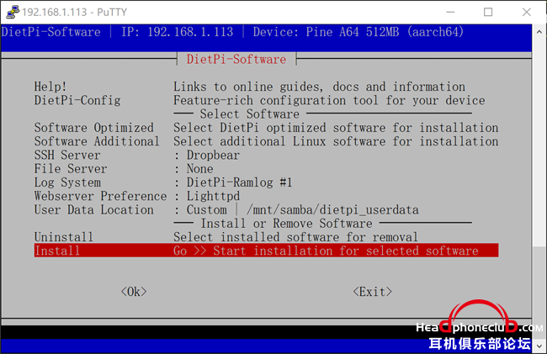Click the '192.168.1.113 - PuTTY' window title
The image size is (547, 354).
tap(74, 13)
